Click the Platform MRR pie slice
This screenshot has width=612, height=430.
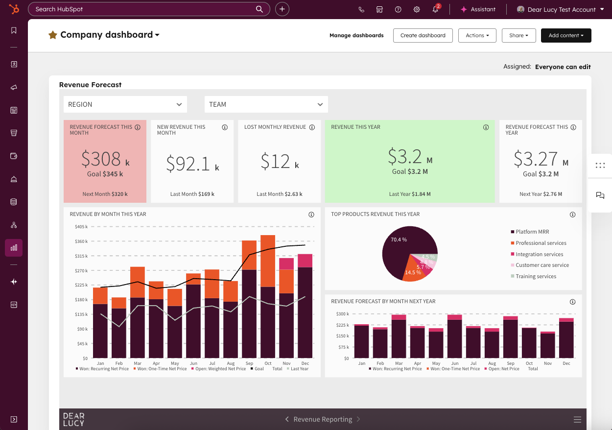pyautogui.click(x=397, y=247)
